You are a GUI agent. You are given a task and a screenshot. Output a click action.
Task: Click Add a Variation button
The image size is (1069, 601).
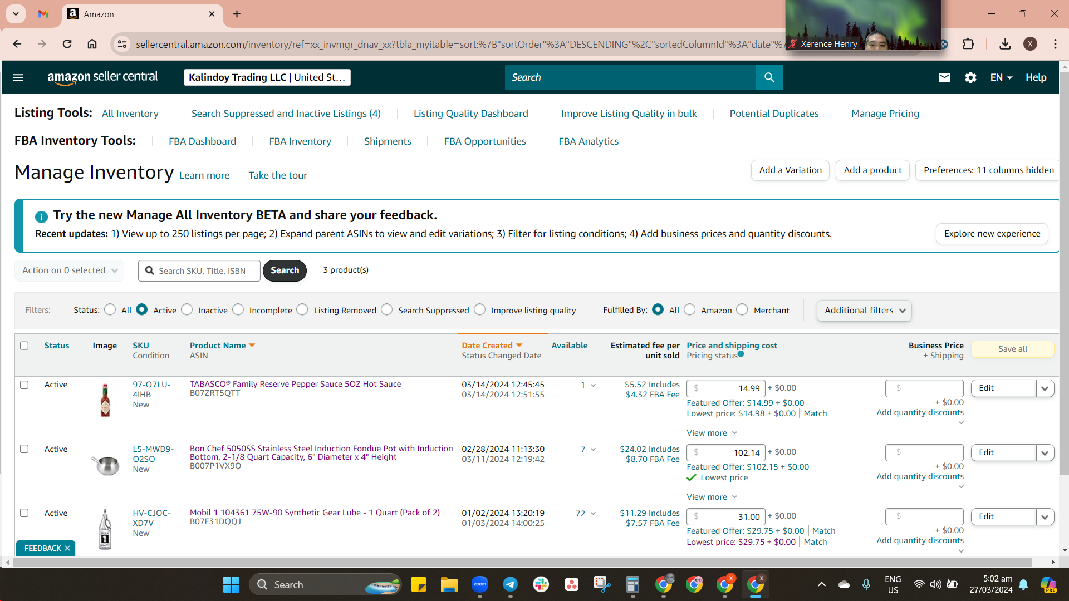(790, 170)
